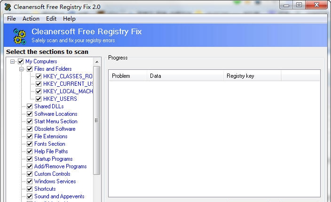Uncheck the Fonts Section checkbox
Screen dimensions: 331x202
click(x=30, y=144)
